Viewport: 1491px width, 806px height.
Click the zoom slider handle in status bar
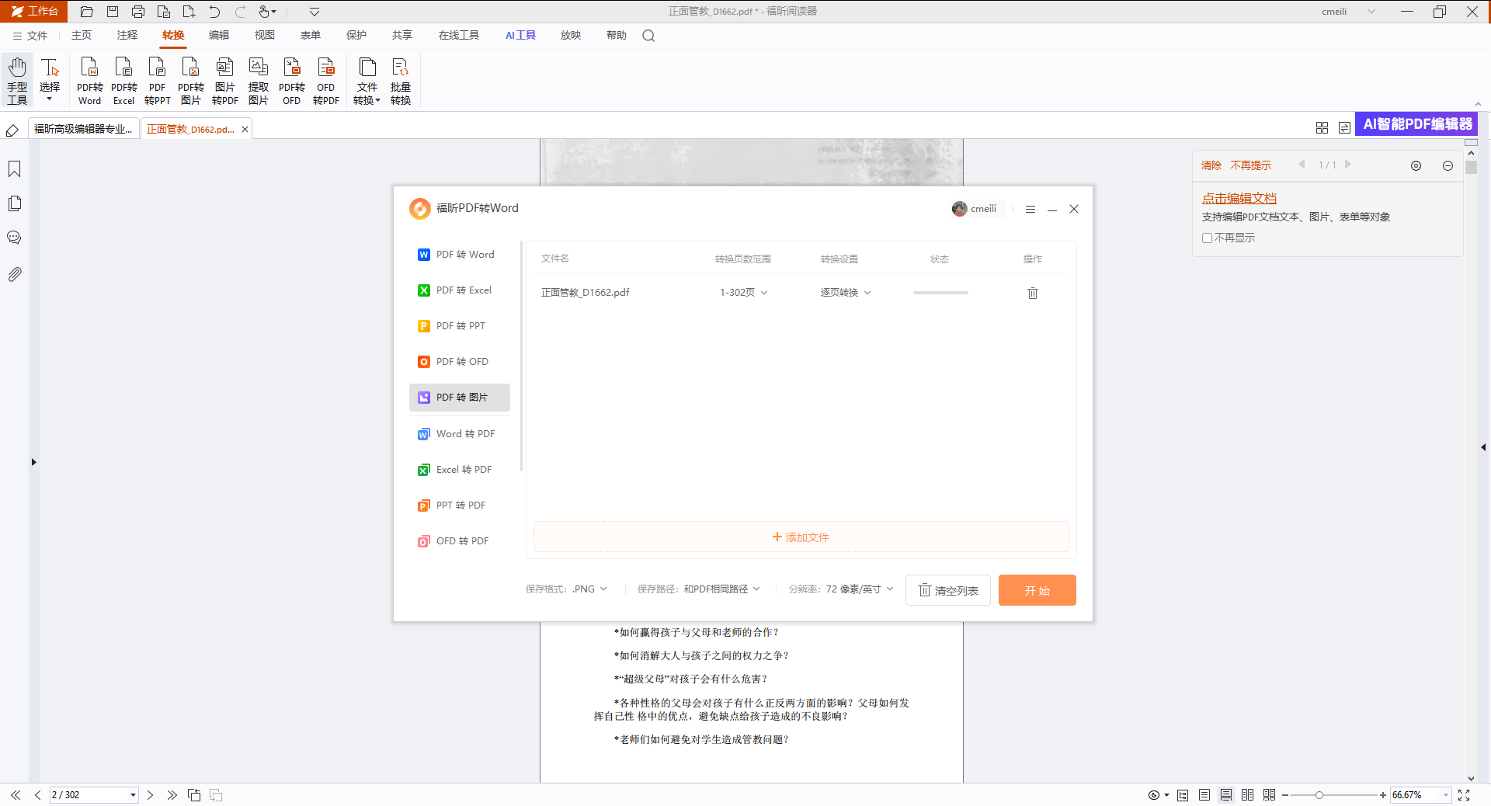pos(1319,795)
